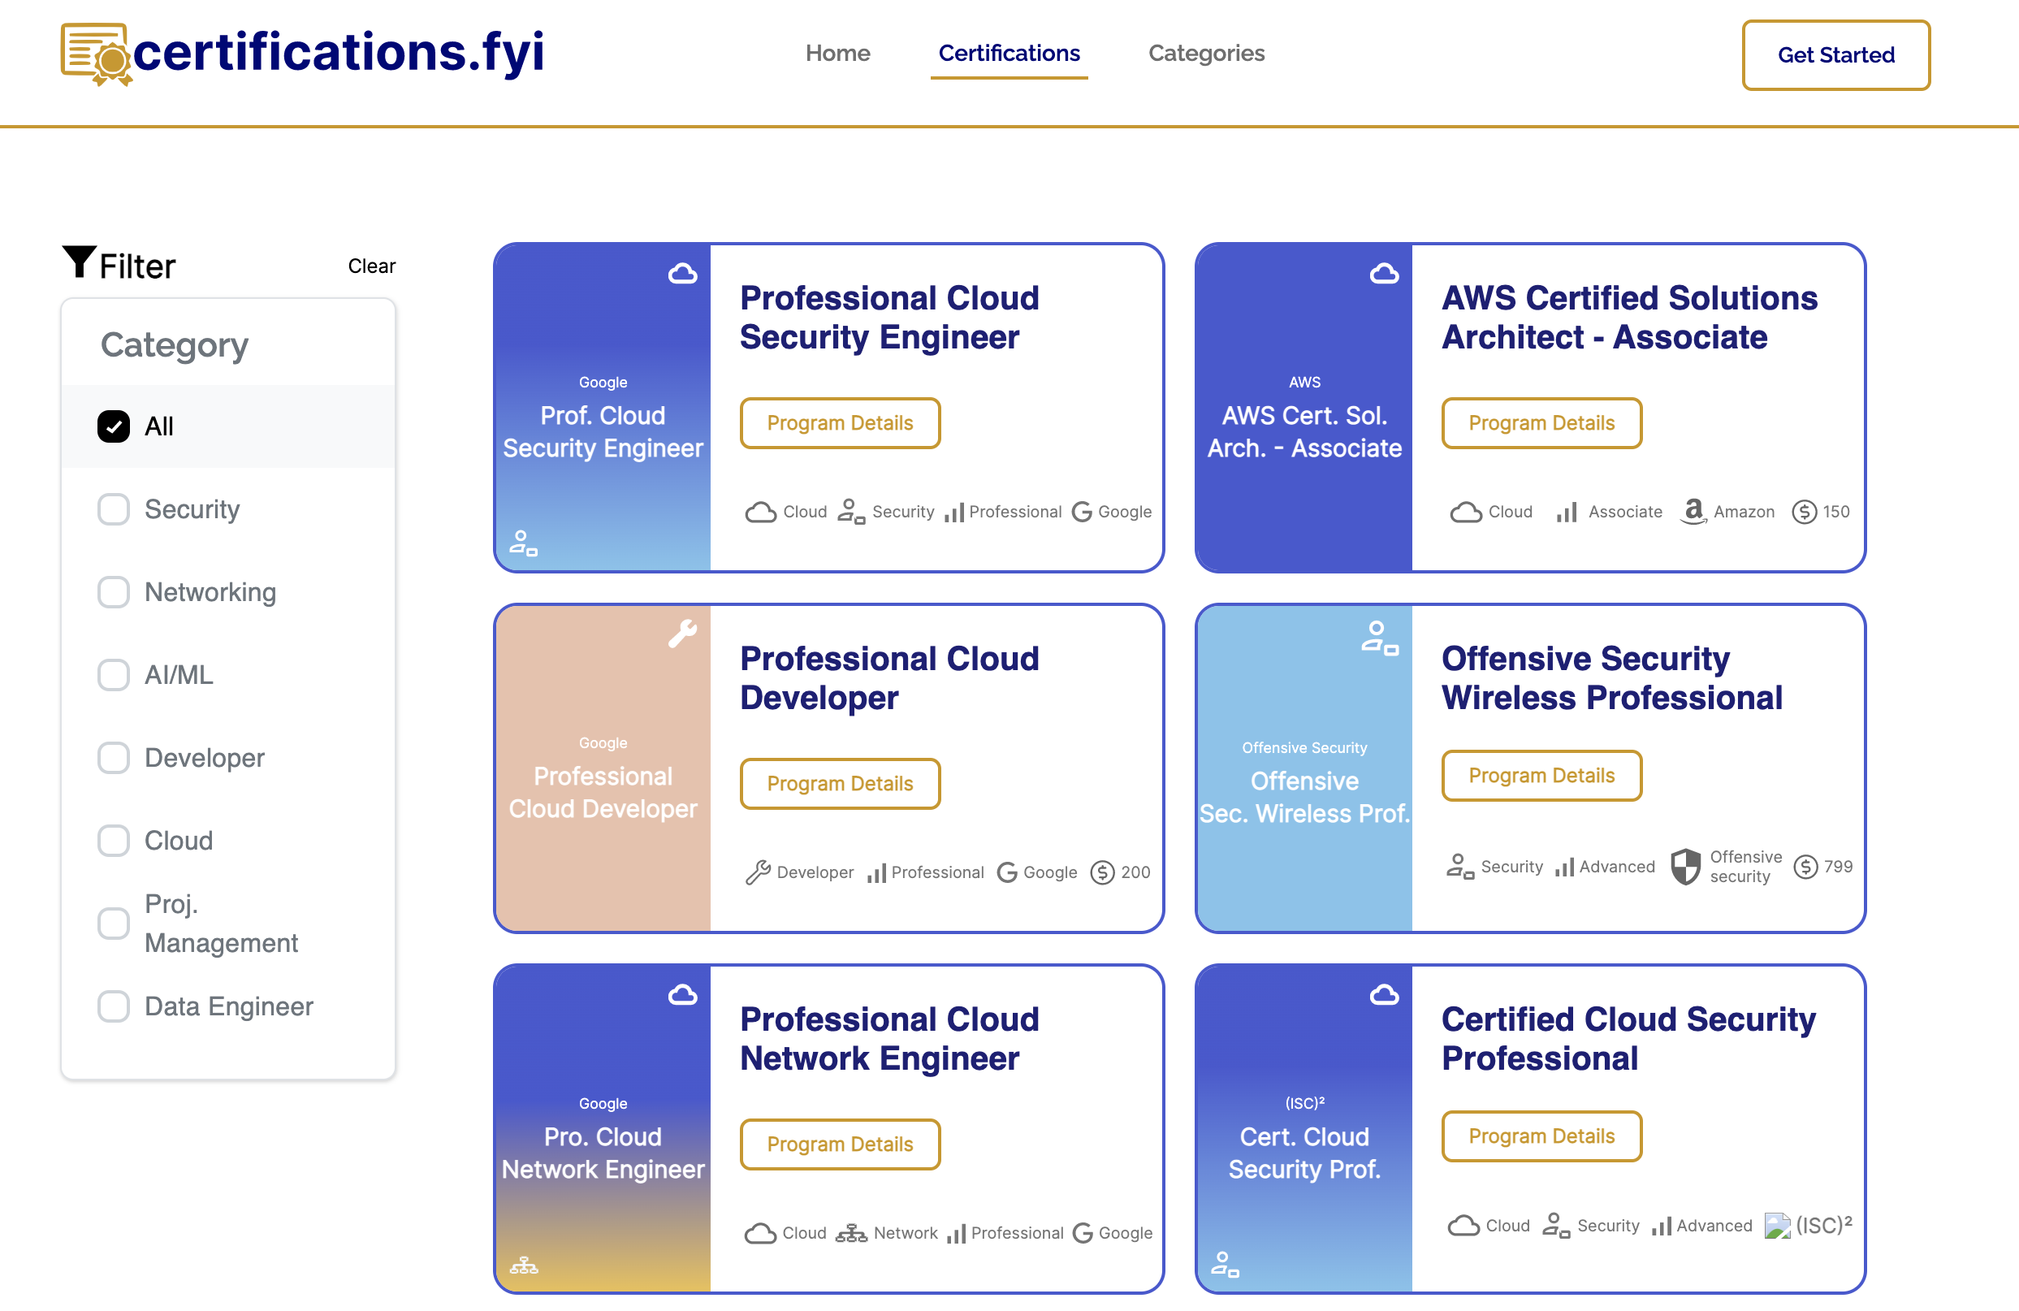Click (ISC)² broken image icon

(1776, 1225)
